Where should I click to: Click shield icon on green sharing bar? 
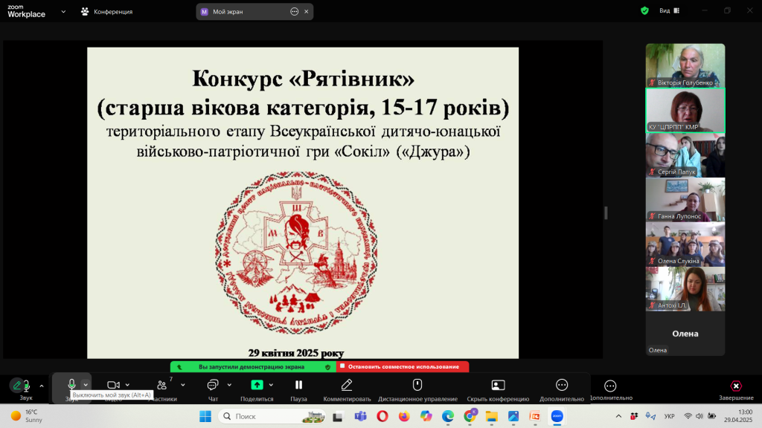point(327,367)
